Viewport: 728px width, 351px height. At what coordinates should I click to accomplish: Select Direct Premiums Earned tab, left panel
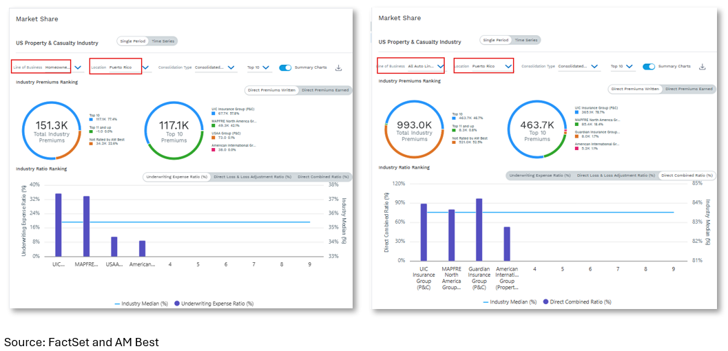(x=325, y=90)
